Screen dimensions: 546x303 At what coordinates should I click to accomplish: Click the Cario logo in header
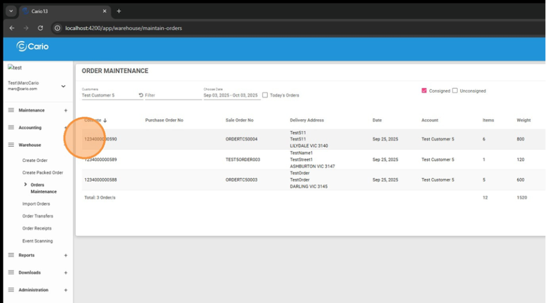pos(32,46)
